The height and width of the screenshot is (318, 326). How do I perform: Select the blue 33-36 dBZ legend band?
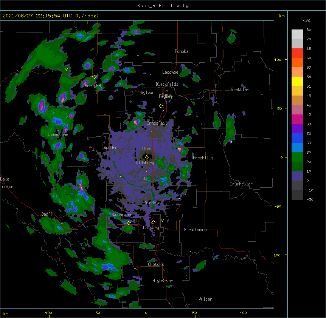pyautogui.click(x=297, y=138)
